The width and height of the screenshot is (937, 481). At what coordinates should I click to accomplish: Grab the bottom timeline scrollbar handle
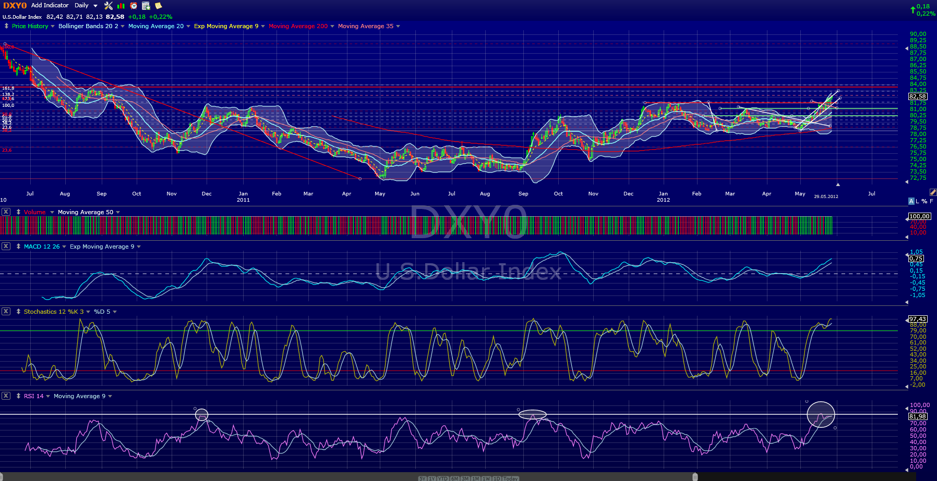[x=695, y=477]
